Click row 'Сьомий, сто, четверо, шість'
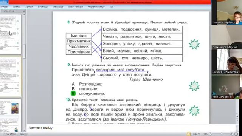The image size is (242, 136). point(142,58)
